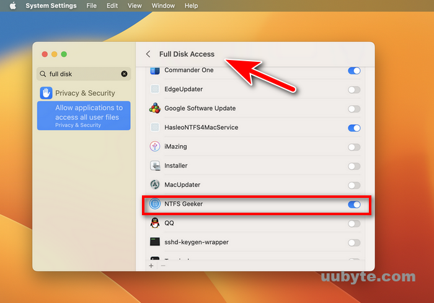Click the Commander One app icon
434x303 pixels.
click(155, 70)
